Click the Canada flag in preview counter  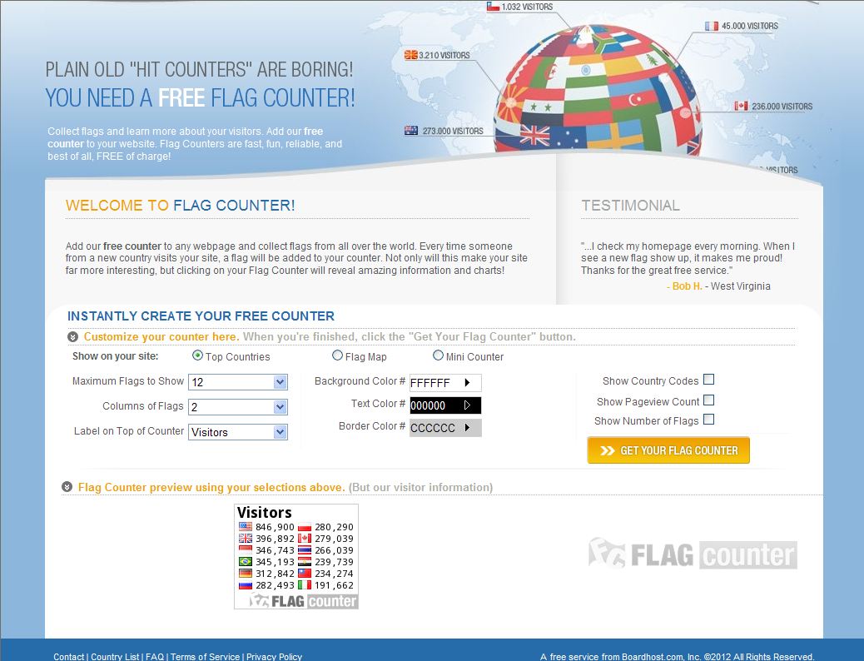[x=305, y=539]
